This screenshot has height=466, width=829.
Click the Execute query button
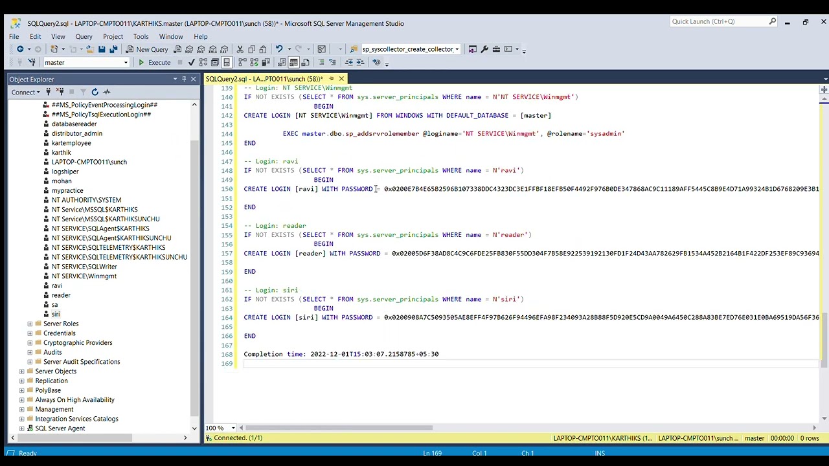(154, 63)
